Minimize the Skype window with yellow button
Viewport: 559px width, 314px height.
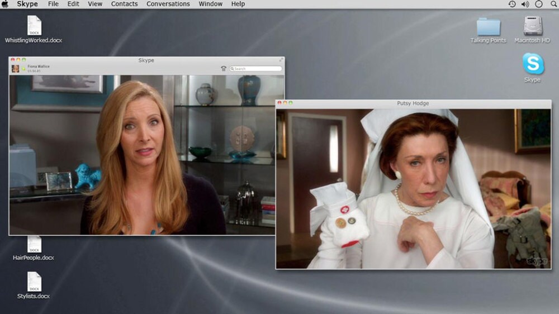click(x=18, y=60)
